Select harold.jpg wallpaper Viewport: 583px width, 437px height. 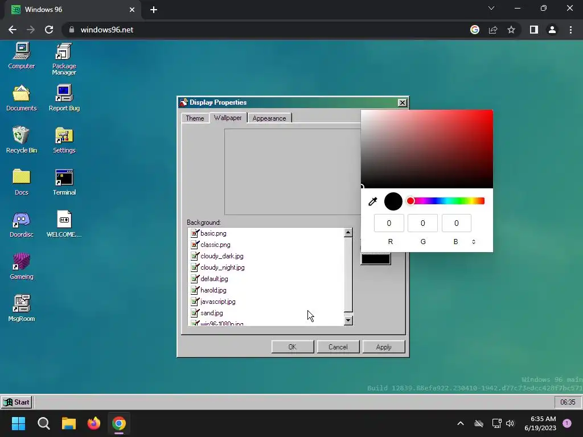266,290
